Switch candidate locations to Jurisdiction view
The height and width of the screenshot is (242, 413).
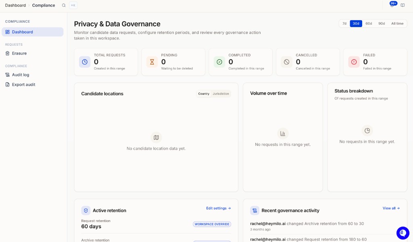221,94
